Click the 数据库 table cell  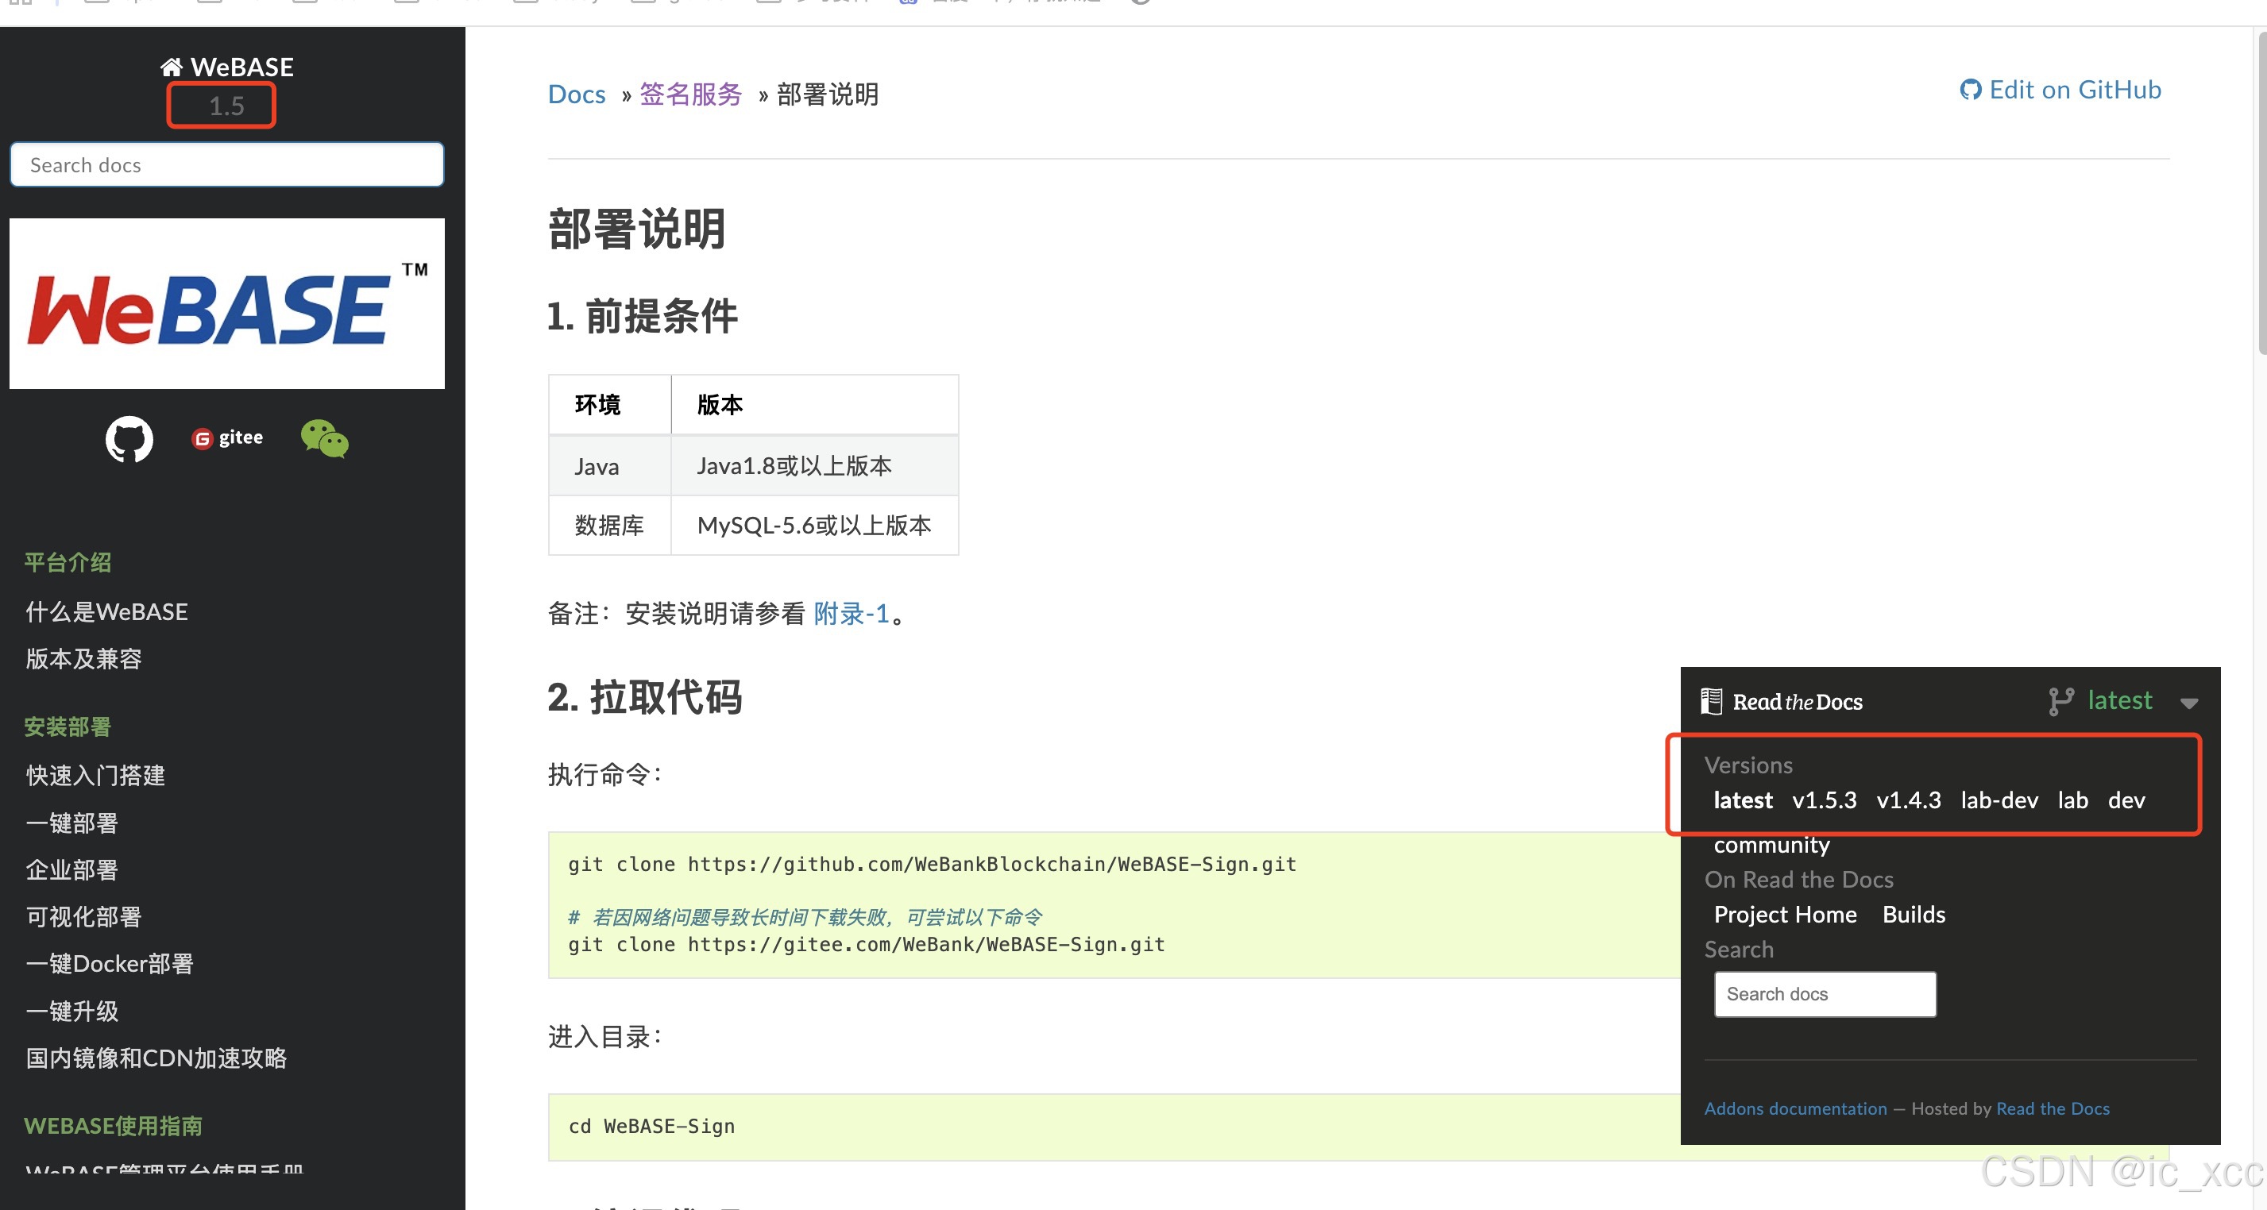click(610, 525)
